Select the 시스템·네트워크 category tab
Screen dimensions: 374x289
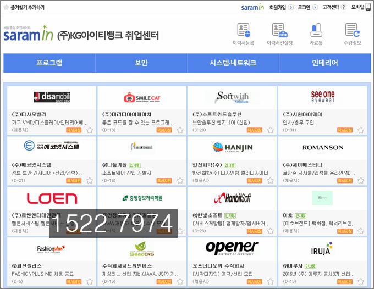pyautogui.click(x=233, y=63)
